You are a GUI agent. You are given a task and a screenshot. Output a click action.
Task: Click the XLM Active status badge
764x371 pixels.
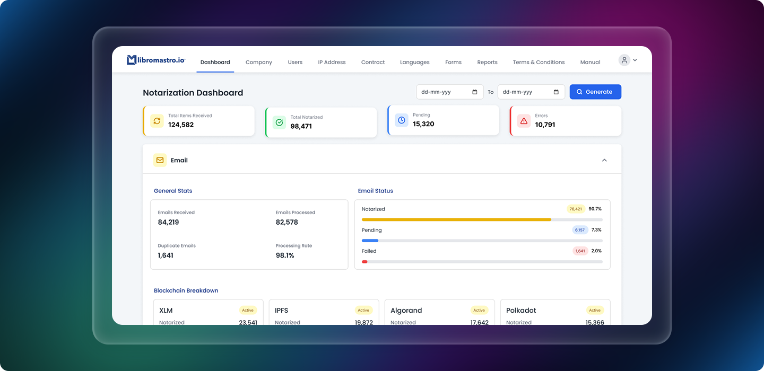point(248,311)
